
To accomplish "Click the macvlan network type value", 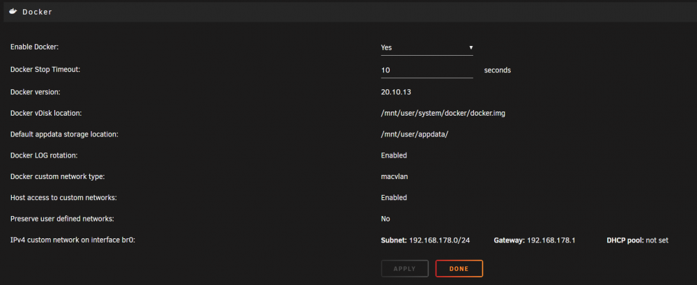I will [x=395, y=176].
